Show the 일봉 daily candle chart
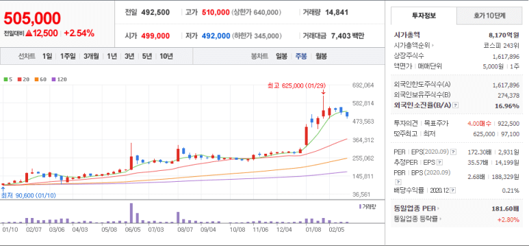The width and height of the screenshot is (529, 246). click(281, 56)
